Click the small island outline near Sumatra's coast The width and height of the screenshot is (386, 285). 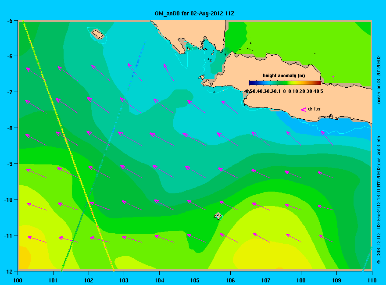pyautogui.click(x=98, y=34)
